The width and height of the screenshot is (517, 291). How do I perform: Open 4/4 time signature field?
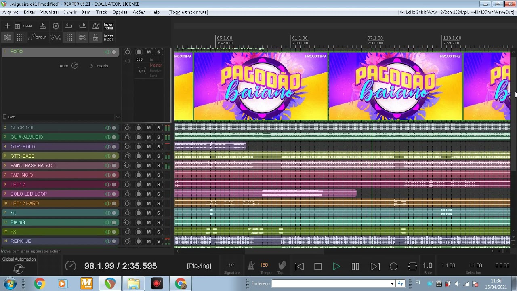point(231,266)
